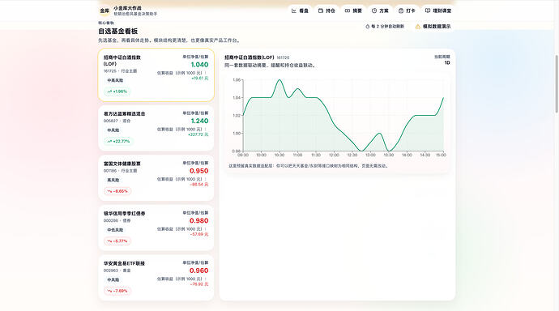Switch to the 持仓 tab label
The width and height of the screenshot is (559, 311).
click(x=330, y=11)
